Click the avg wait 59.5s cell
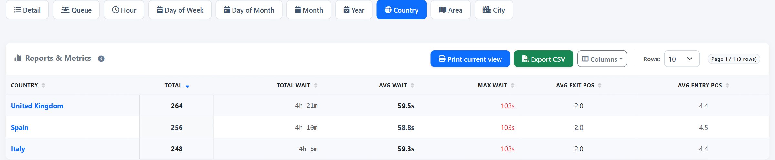This screenshot has height=160, width=775. click(406, 106)
